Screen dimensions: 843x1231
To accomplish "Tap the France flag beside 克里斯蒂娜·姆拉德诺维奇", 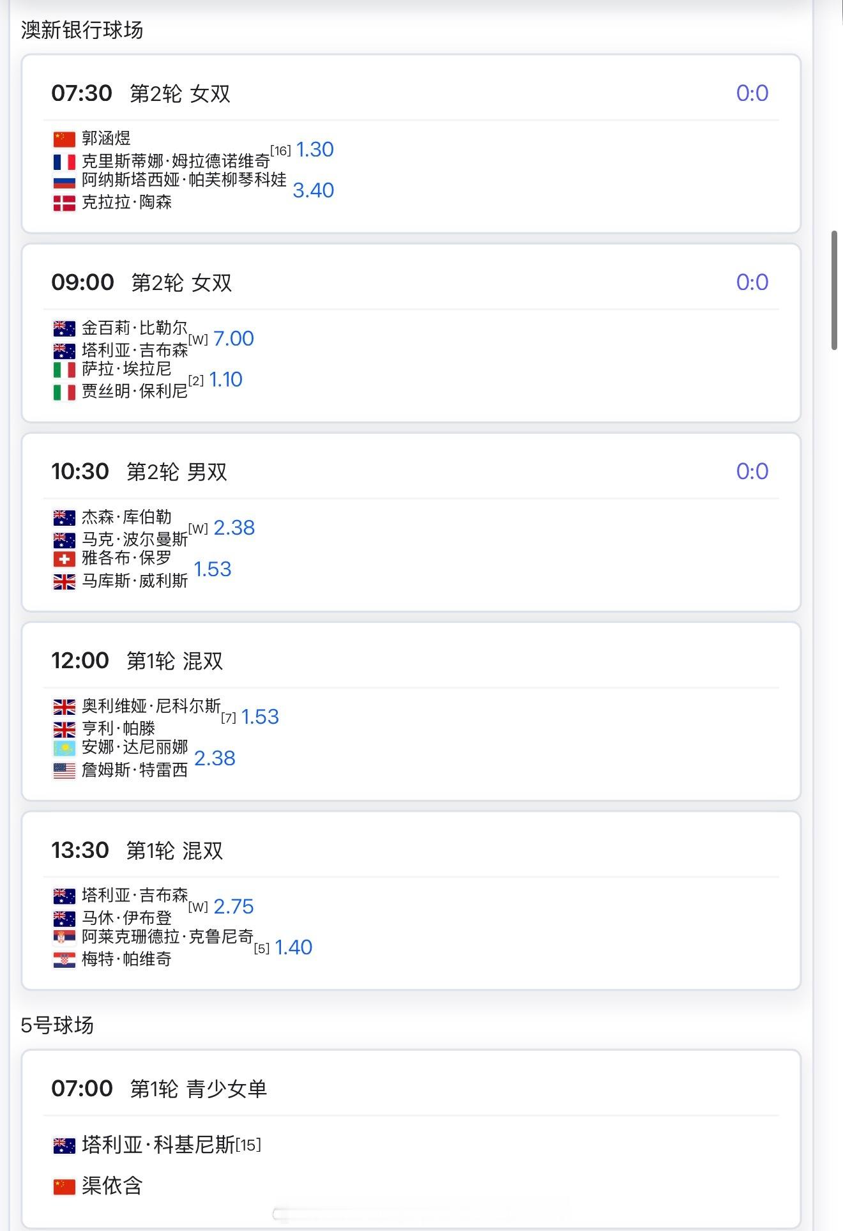I will (x=64, y=162).
